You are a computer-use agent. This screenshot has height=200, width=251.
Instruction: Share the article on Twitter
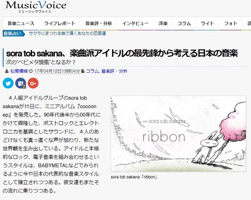pyautogui.click(x=8, y=83)
